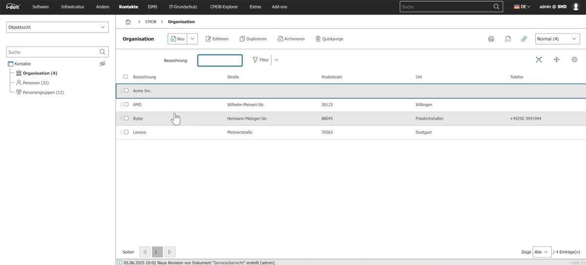Screen dimensions: 586x265
Task: Click the Archivieren button
Action: pos(291,39)
